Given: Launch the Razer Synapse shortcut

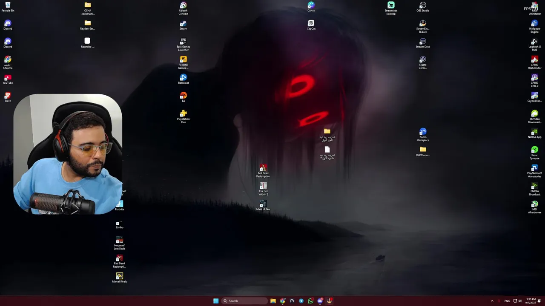Looking at the screenshot, I should [534, 153].
